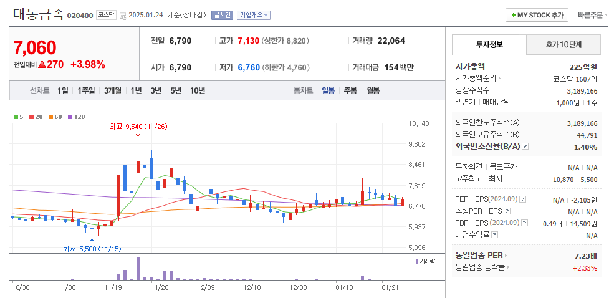The image size is (614, 298).
Task: Open the 동일업종 등락률 link
Action: coord(483,267)
